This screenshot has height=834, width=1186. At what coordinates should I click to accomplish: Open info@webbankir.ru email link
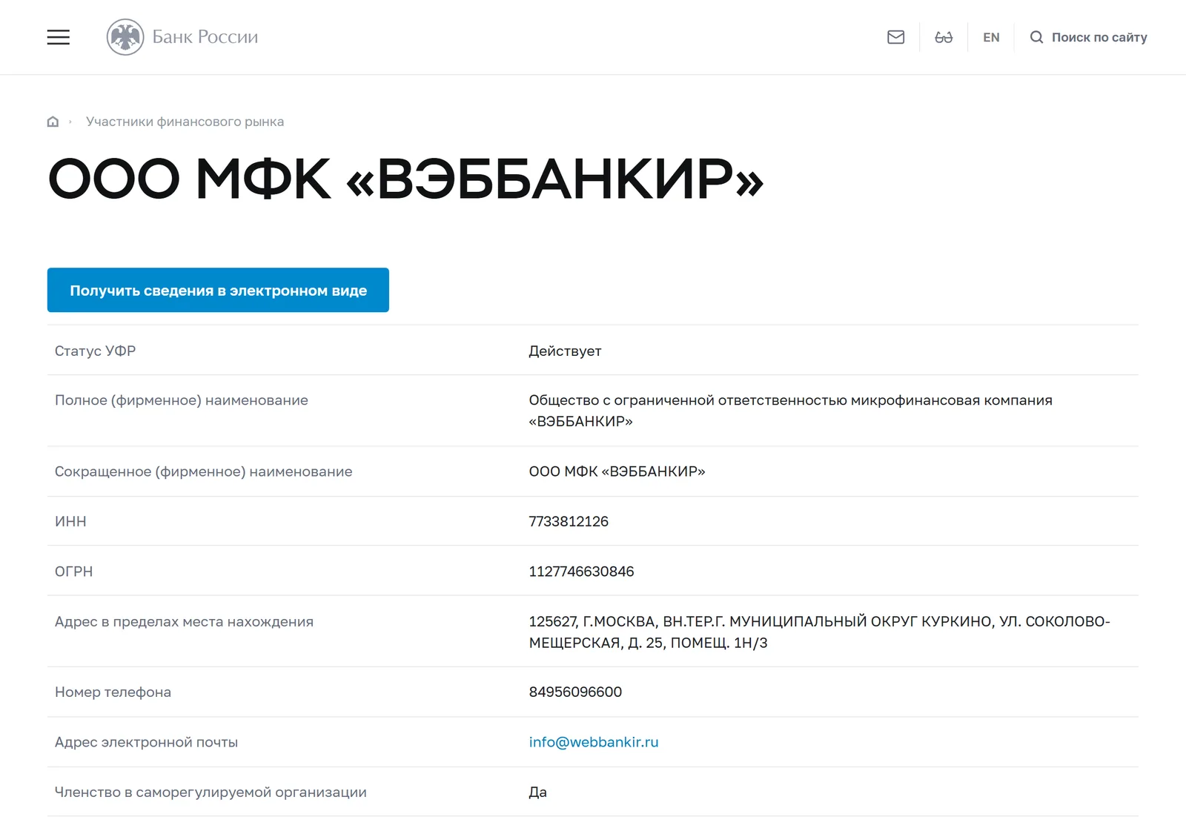[594, 742]
